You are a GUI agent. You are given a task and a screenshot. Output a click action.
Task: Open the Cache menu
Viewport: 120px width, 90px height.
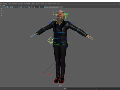pyautogui.click(x=55, y=3)
